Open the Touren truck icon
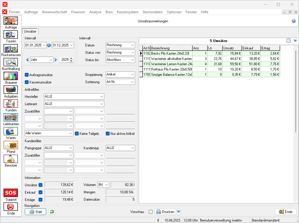The width and height of the screenshot is (299, 223). tap(11, 35)
